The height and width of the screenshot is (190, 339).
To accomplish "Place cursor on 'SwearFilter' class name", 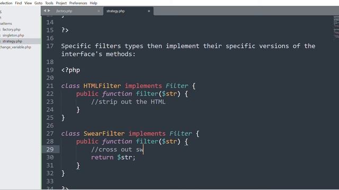I will [104, 134].
